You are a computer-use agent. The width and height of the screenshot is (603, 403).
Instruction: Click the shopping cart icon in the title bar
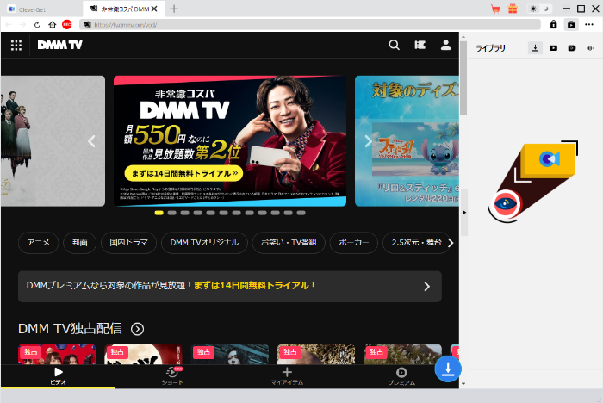click(x=495, y=9)
